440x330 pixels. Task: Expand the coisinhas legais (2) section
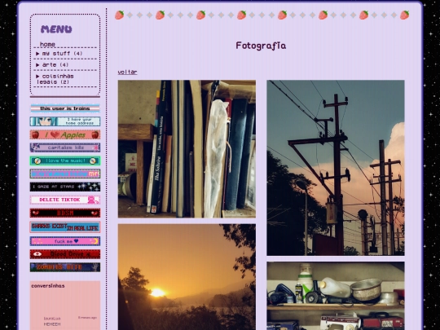[x=55, y=79]
